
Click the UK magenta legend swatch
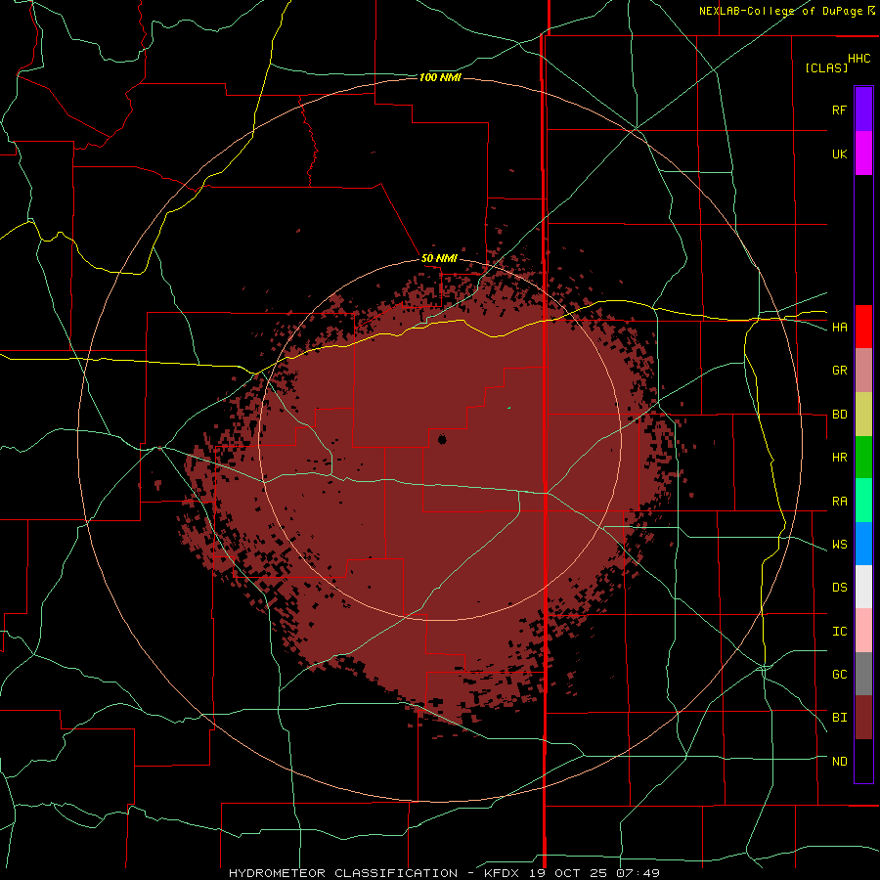coord(863,154)
